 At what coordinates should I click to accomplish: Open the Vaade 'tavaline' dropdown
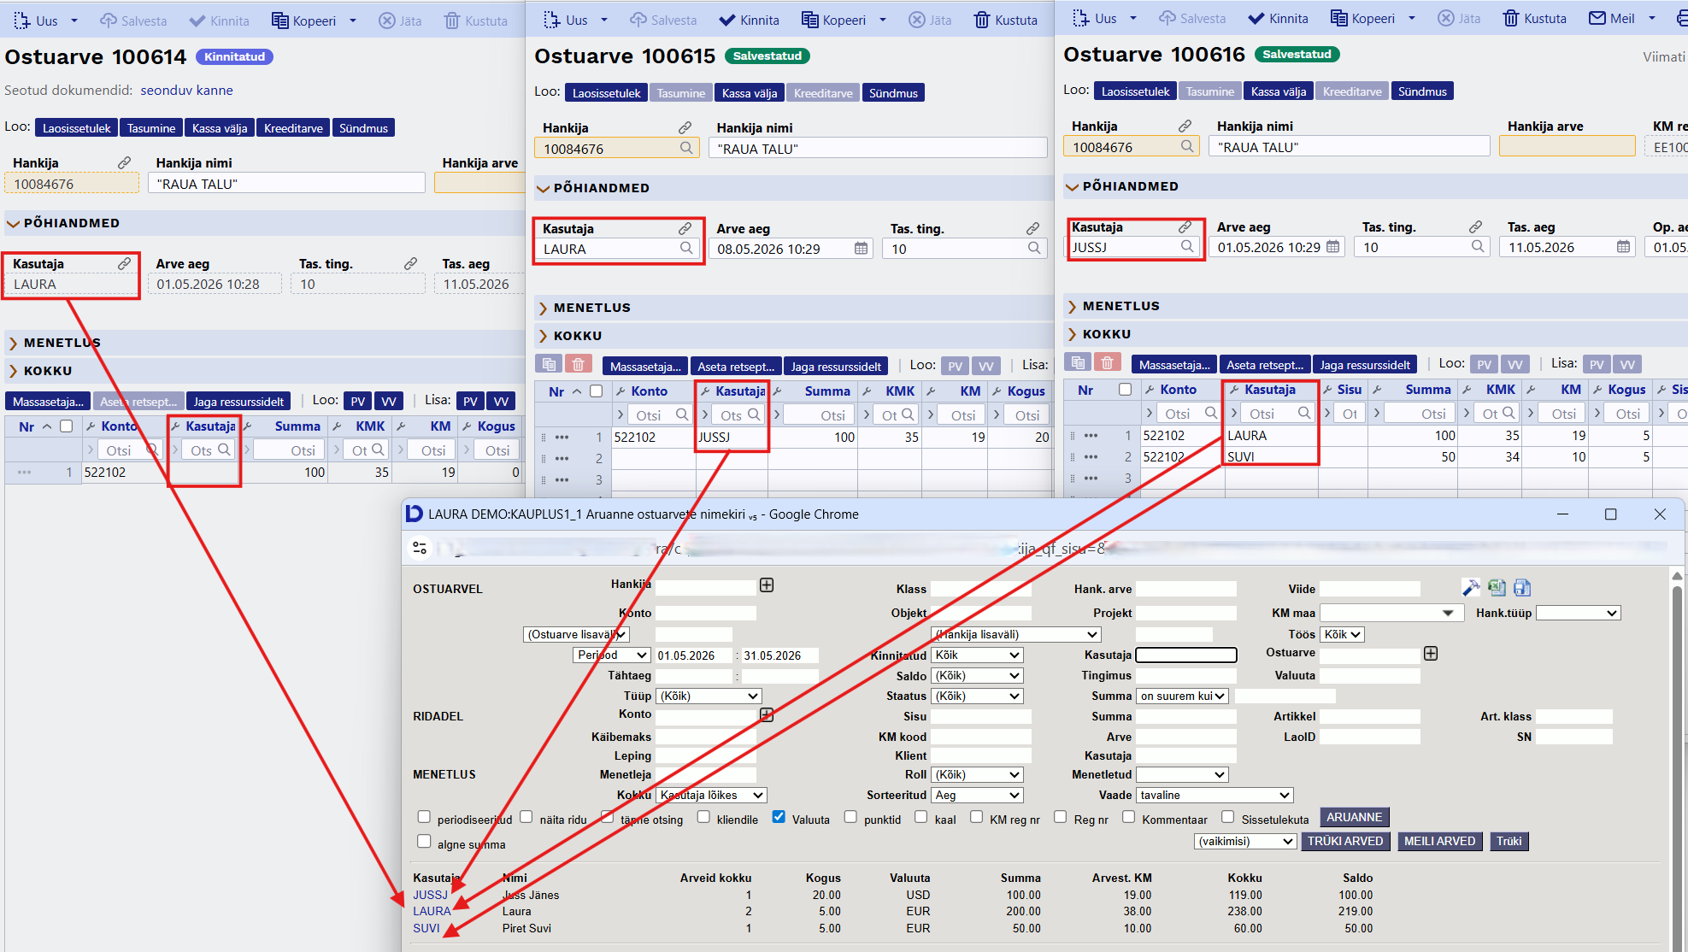point(1215,796)
